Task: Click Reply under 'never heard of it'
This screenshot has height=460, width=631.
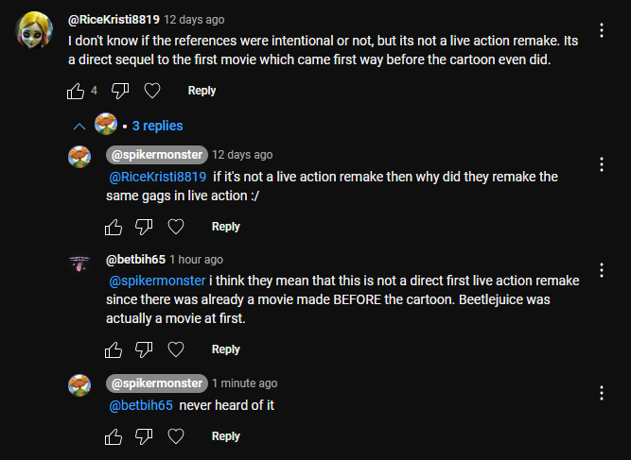Action: [x=226, y=436]
